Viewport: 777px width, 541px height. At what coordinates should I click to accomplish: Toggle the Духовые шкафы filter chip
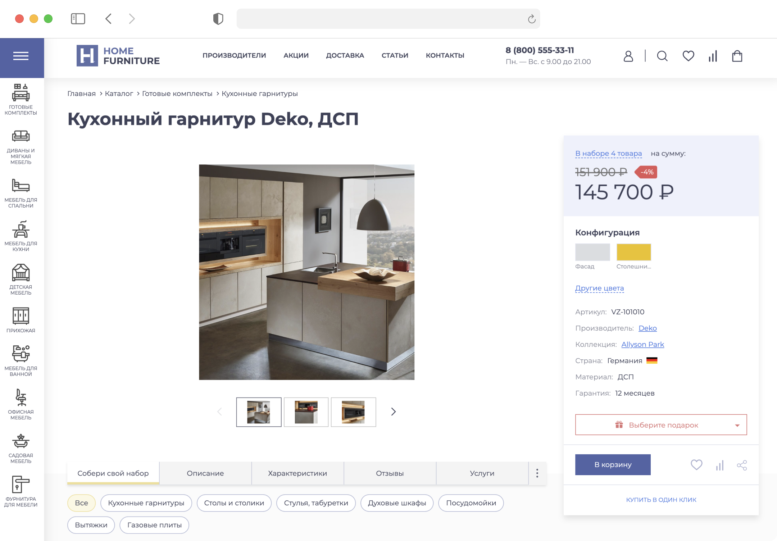click(397, 503)
